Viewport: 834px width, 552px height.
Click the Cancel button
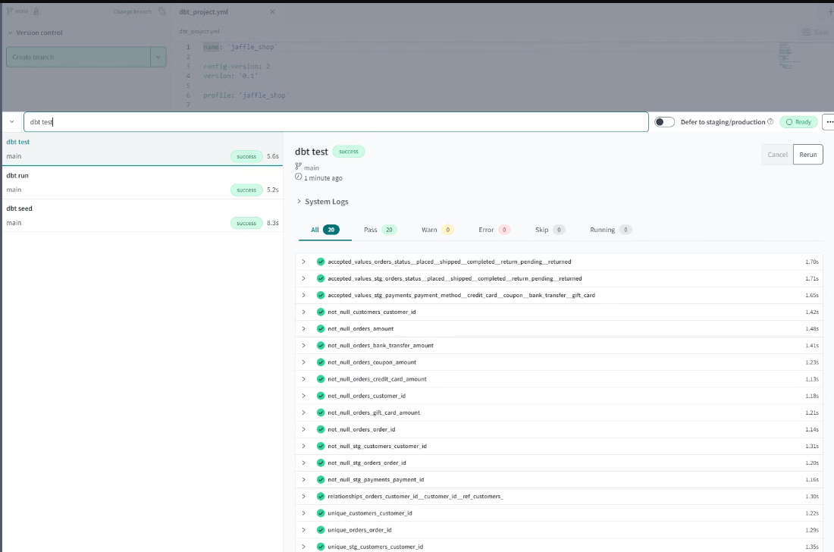[777, 155]
